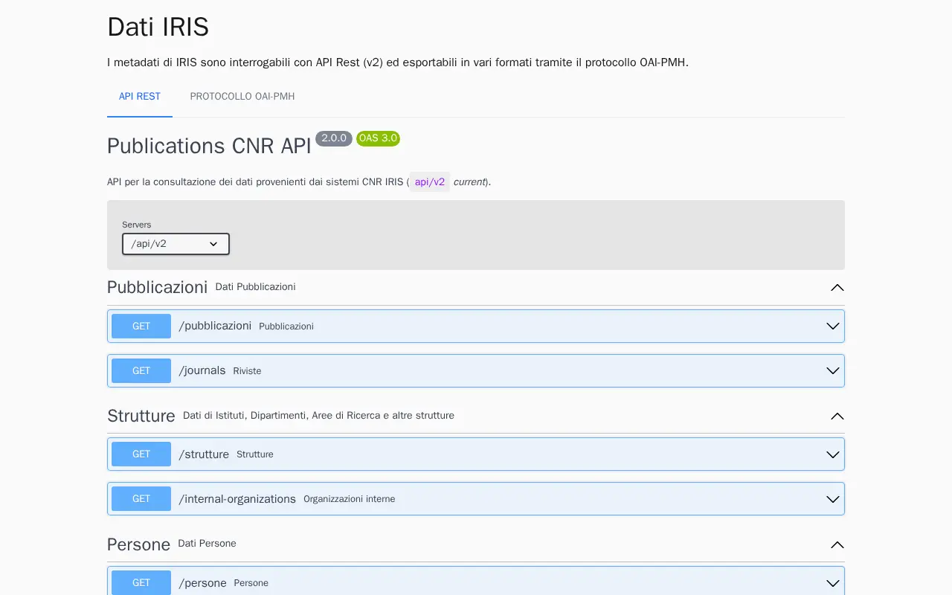Open the PROTOCOLLO OAI-PMH tab
The height and width of the screenshot is (595, 952).
tap(242, 97)
